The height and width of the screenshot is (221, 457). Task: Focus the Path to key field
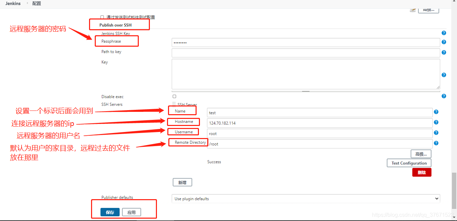click(x=306, y=53)
